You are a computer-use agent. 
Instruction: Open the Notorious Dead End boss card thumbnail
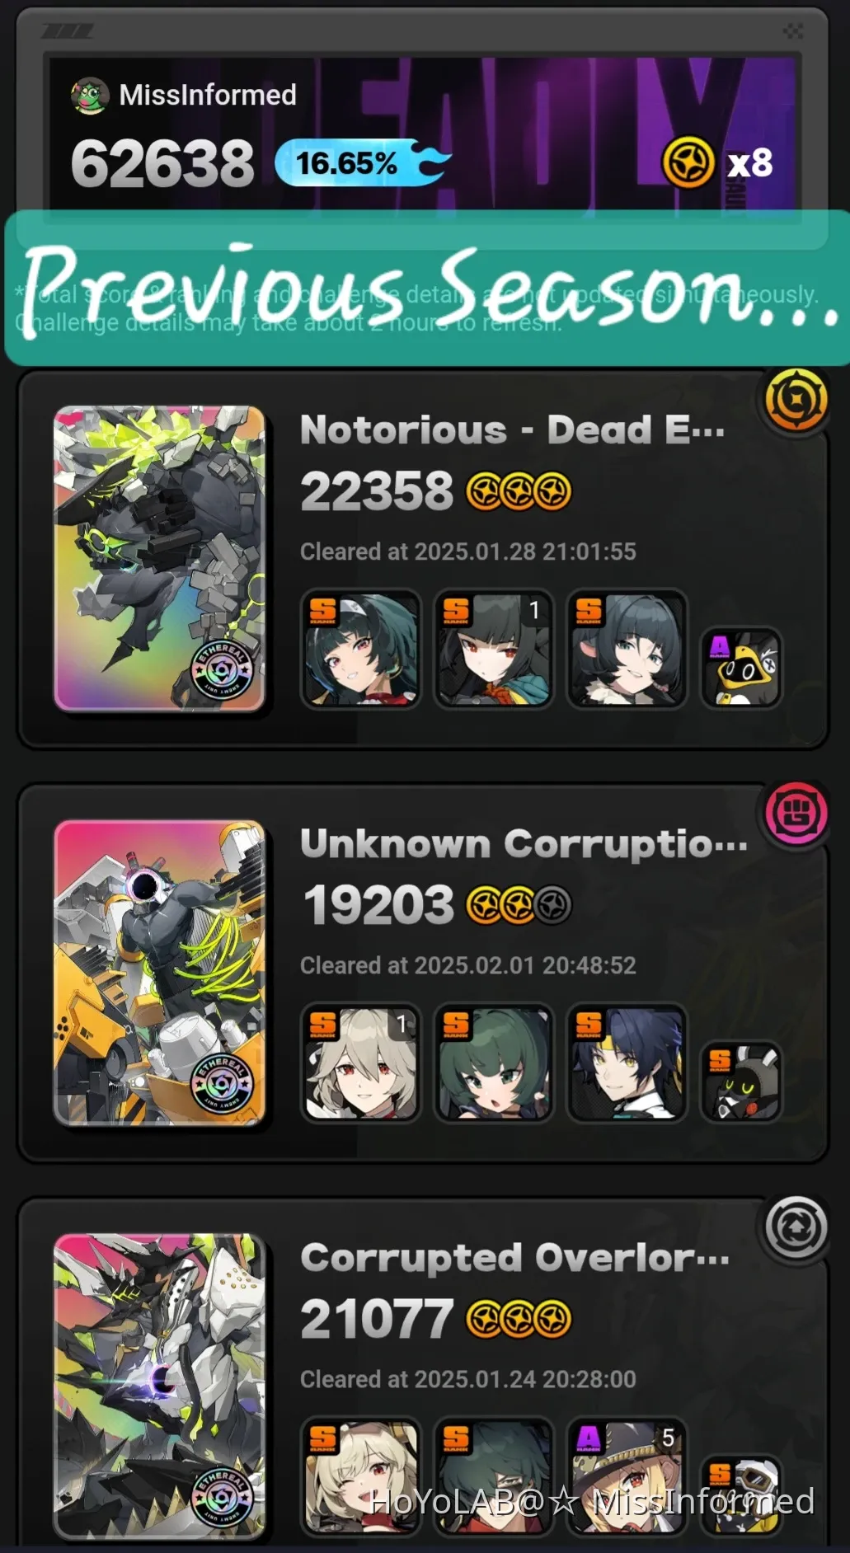click(160, 559)
